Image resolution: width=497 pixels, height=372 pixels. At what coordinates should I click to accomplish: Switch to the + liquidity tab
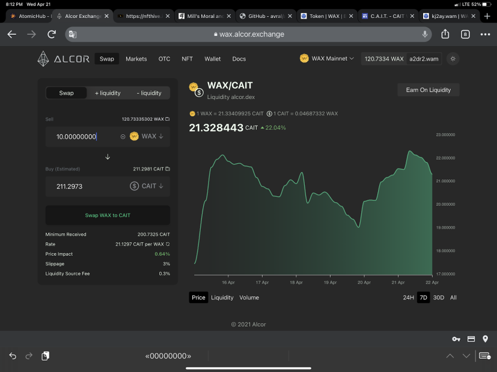[108, 93]
